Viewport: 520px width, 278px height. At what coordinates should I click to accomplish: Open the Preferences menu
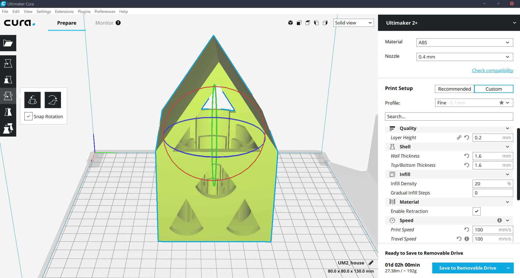[105, 12]
